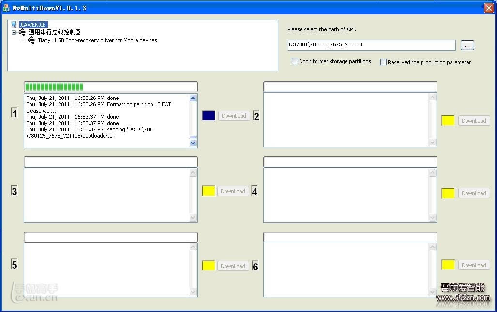Select Tianyu USB Boot-recovery driver entry
Viewport: 497px width, 312px height.
pos(97,40)
